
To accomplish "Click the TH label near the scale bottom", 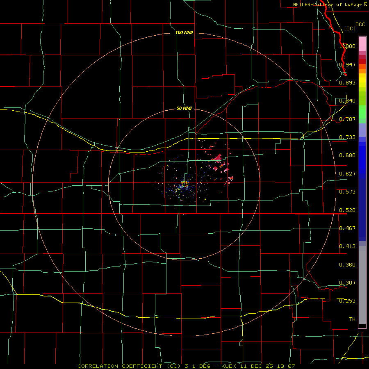I will point(352,319).
